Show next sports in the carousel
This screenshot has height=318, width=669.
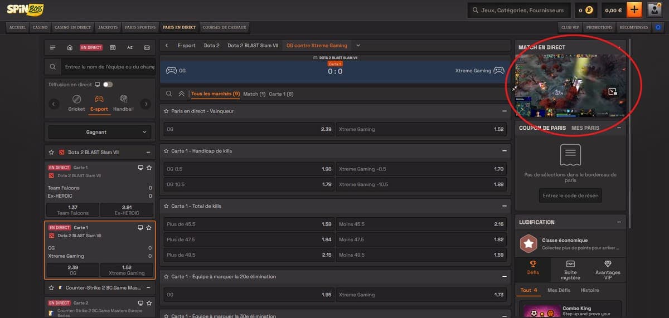[146, 104]
